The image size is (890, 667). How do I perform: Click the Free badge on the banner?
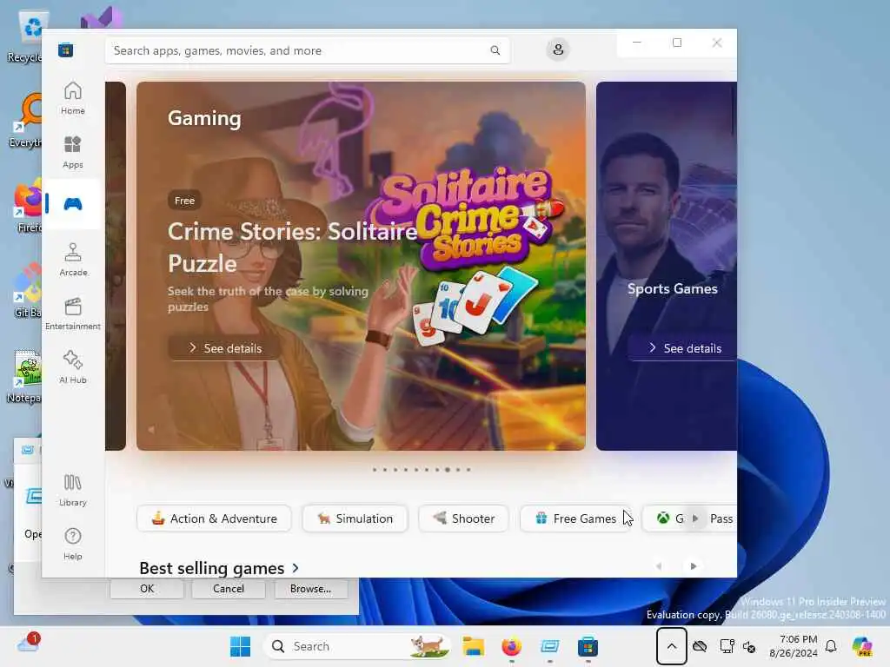pyautogui.click(x=184, y=201)
